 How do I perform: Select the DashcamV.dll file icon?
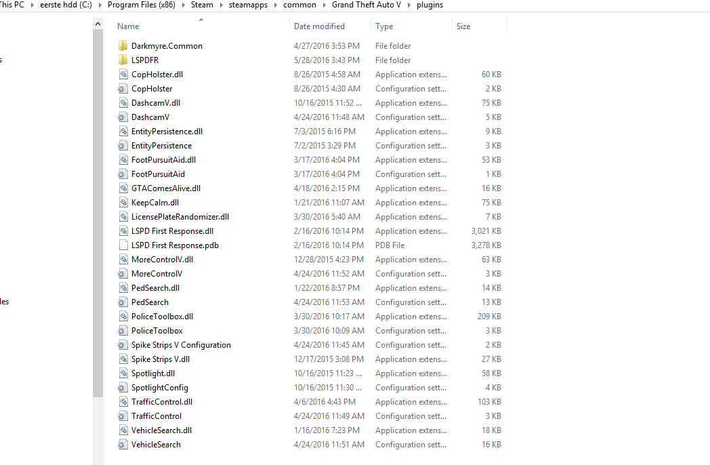(123, 103)
